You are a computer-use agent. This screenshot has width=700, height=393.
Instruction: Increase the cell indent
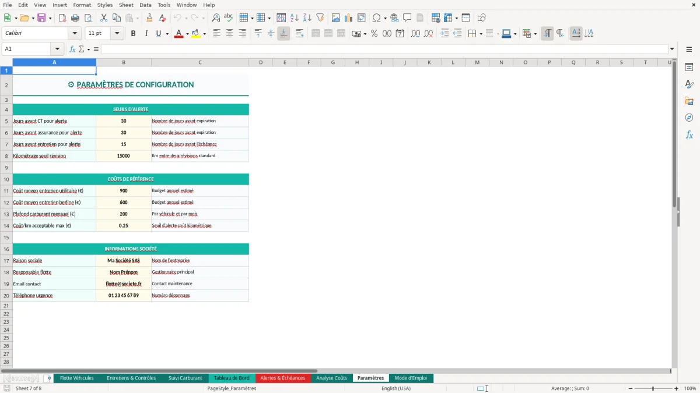pyautogui.click(x=444, y=34)
